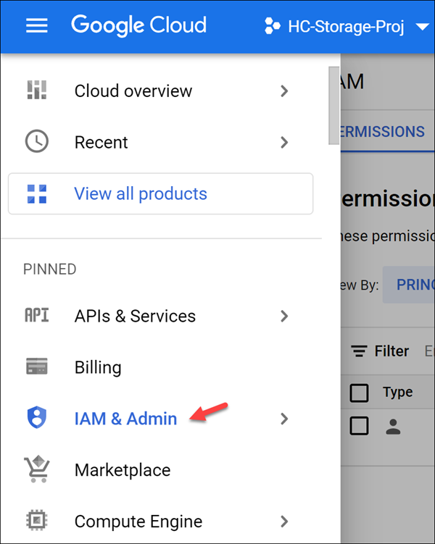This screenshot has height=544, width=435.
Task: Click the Marketplace shopping cart icon
Action: [37, 469]
